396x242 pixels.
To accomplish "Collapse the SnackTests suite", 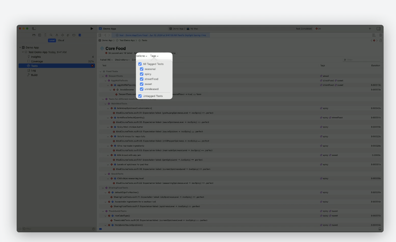I will pyautogui.click(x=105, y=174).
